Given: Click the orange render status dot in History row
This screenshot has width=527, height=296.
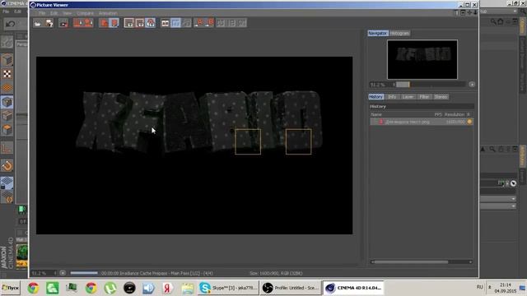Looking at the screenshot, I should coord(469,122).
